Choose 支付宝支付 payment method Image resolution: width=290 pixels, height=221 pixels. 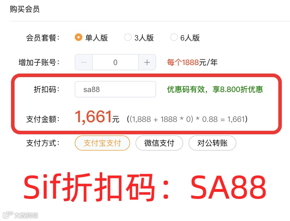coord(102,143)
